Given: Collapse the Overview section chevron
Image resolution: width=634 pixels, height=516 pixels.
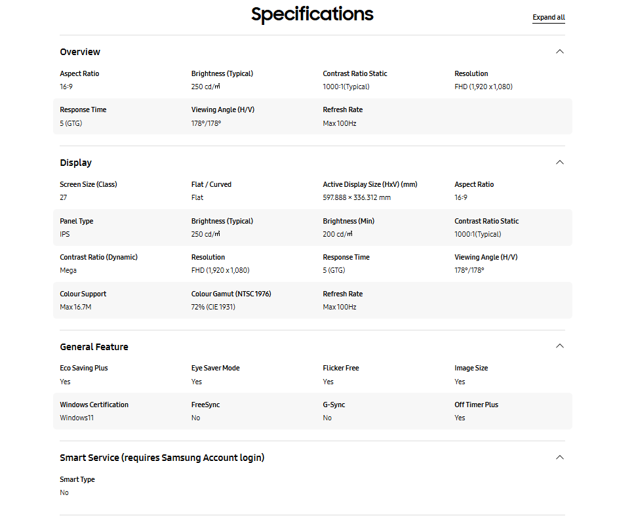Looking at the screenshot, I should pyautogui.click(x=559, y=52).
